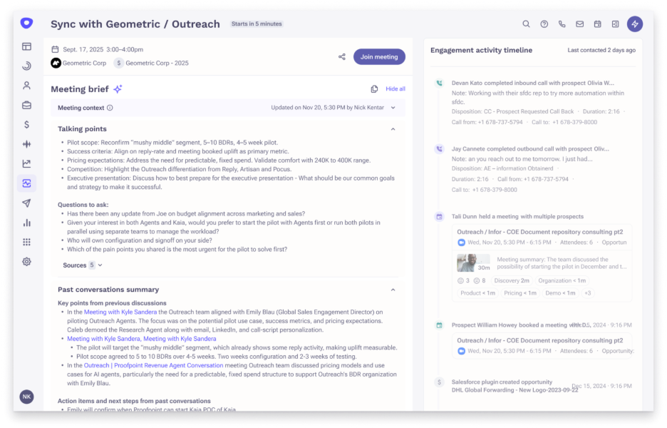Click the outbound call icon for Jay Cannete
Screen dimensions: 667x428
click(440, 149)
